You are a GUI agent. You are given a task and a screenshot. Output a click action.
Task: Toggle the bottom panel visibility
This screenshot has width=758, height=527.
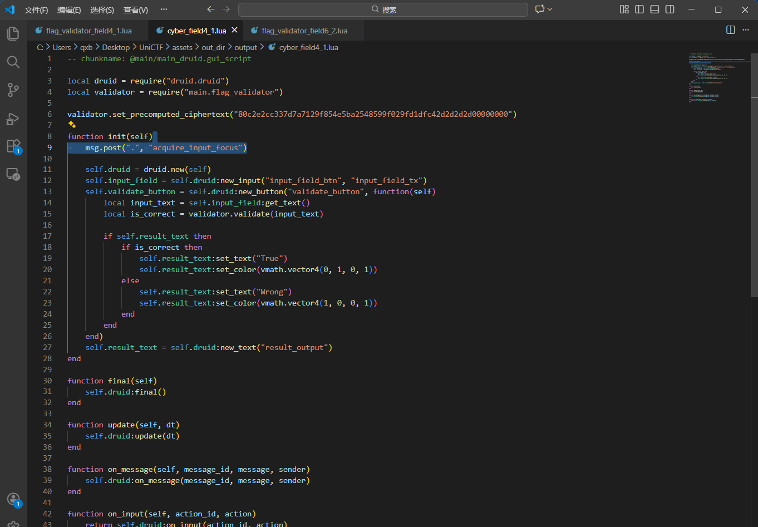click(x=654, y=9)
